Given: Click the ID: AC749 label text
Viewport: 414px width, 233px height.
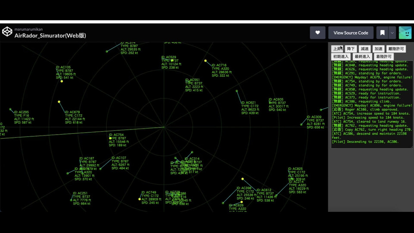Looking at the screenshot, I should pos(149,192).
